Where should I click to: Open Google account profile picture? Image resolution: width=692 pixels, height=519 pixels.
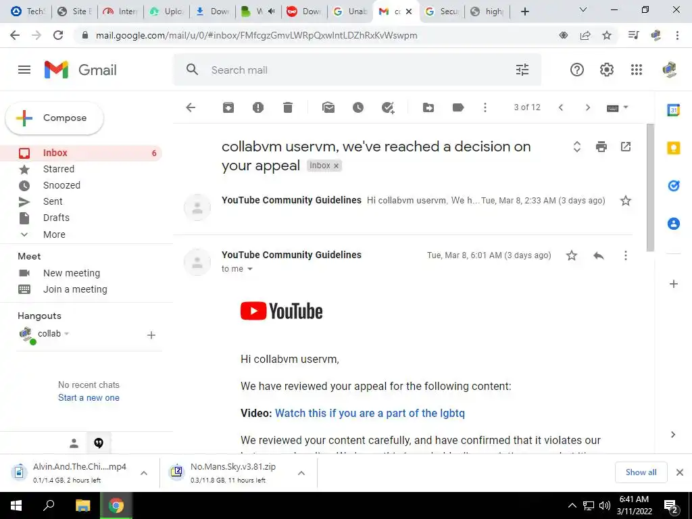pos(670,70)
